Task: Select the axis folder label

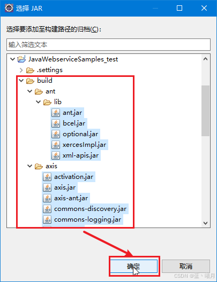Action: pyautogui.click(x=51, y=166)
